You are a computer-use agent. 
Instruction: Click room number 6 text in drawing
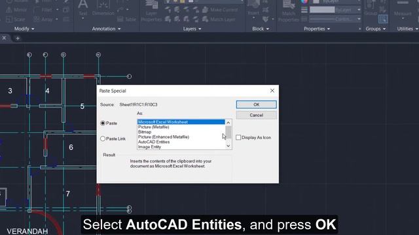pyautogui.click(x=71, y=148)
